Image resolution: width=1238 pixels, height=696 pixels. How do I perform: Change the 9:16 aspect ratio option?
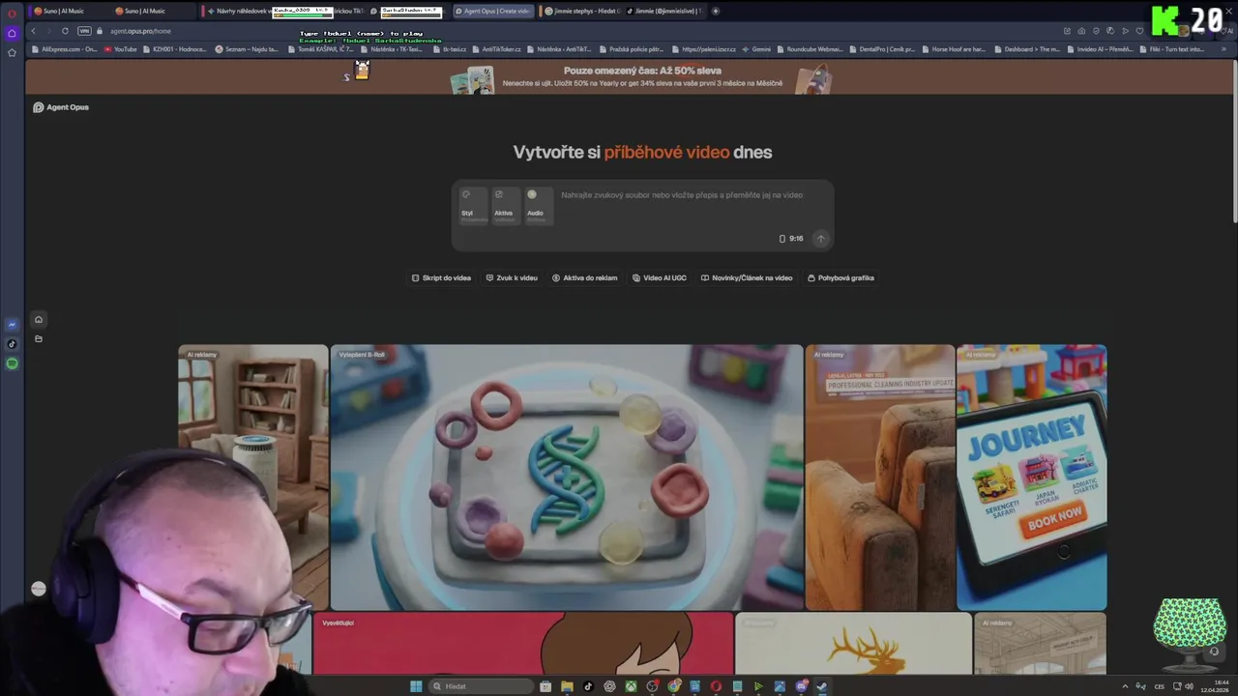pos(791,238)
